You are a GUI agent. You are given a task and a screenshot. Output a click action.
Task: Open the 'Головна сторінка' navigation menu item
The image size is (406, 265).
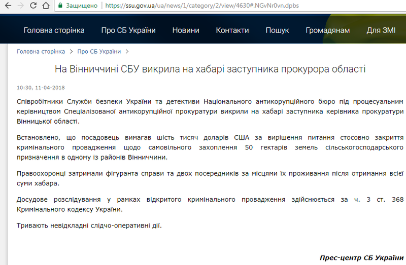pos(54,30)
